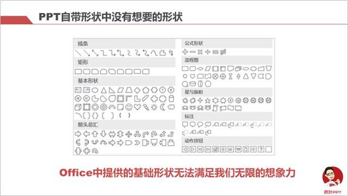Pick the heart shape
The image size is (348, 196).
tap(137, 107)
